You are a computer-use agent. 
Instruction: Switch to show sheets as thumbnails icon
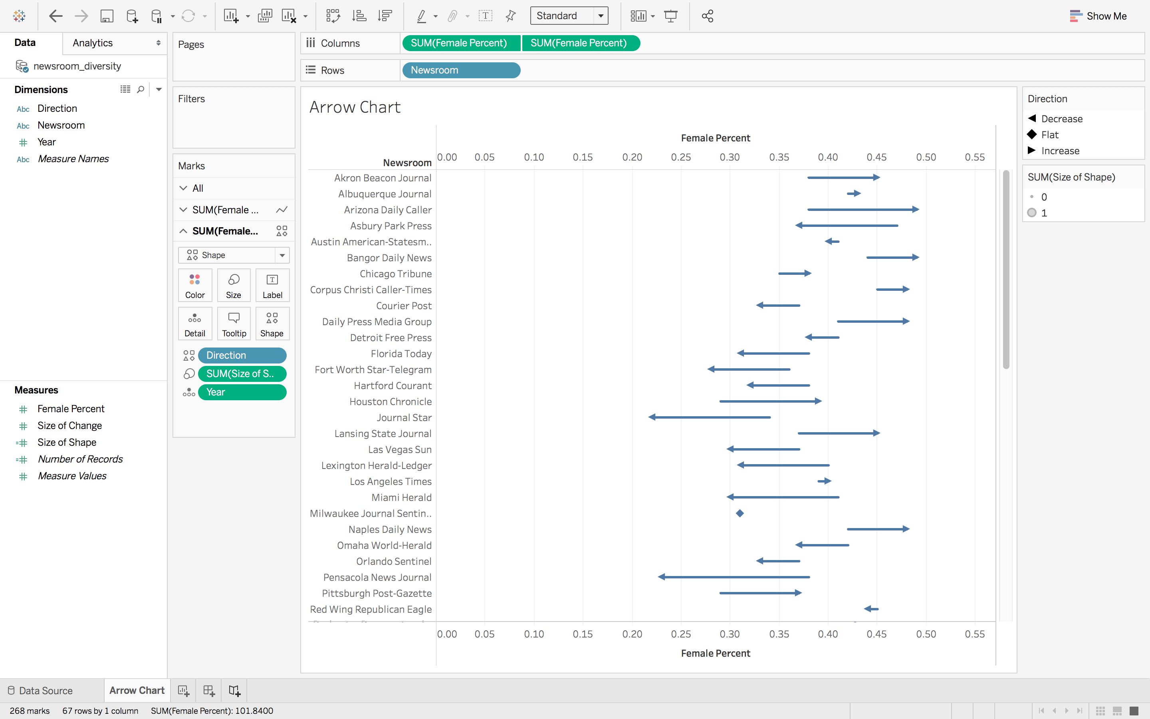pos(1100,711)
